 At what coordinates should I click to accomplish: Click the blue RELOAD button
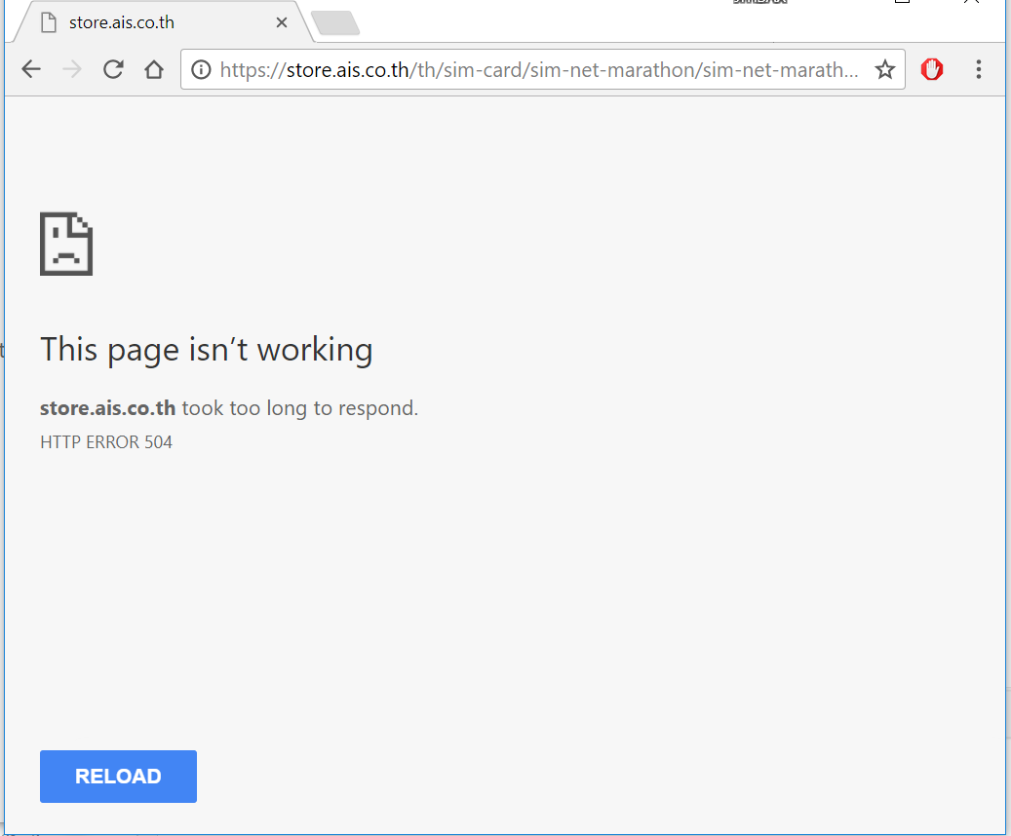[x=118, y=776]
